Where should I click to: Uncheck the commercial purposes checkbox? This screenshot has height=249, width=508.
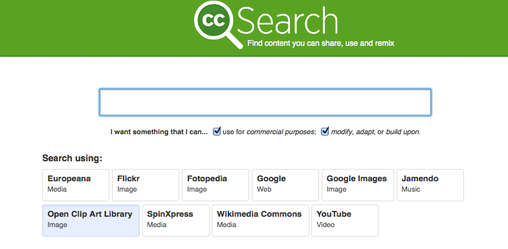(x=217, y=132)
